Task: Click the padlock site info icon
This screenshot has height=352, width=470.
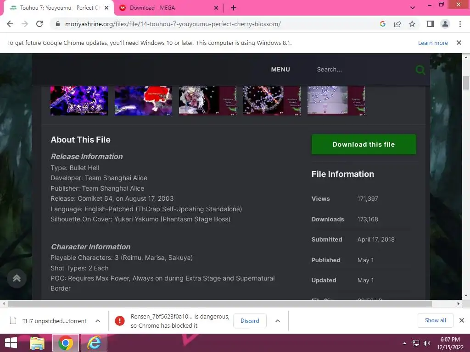Action: point(58,24)
